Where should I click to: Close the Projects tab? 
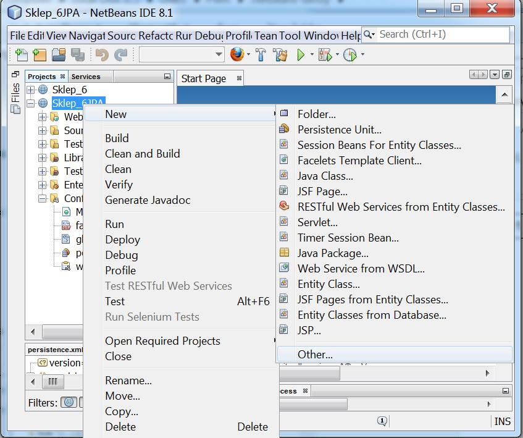(62, 77)
